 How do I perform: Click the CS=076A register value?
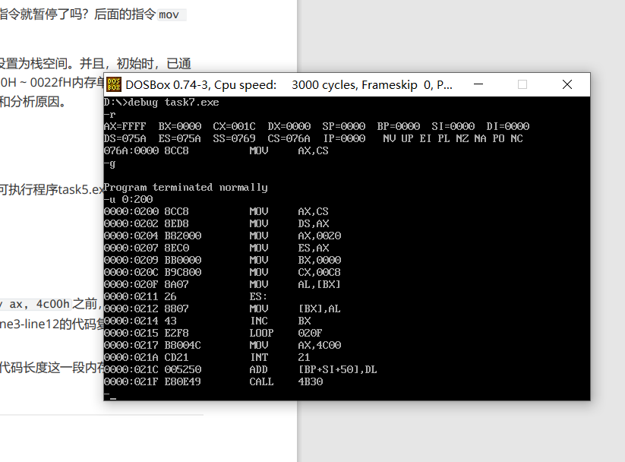point(289,139)
